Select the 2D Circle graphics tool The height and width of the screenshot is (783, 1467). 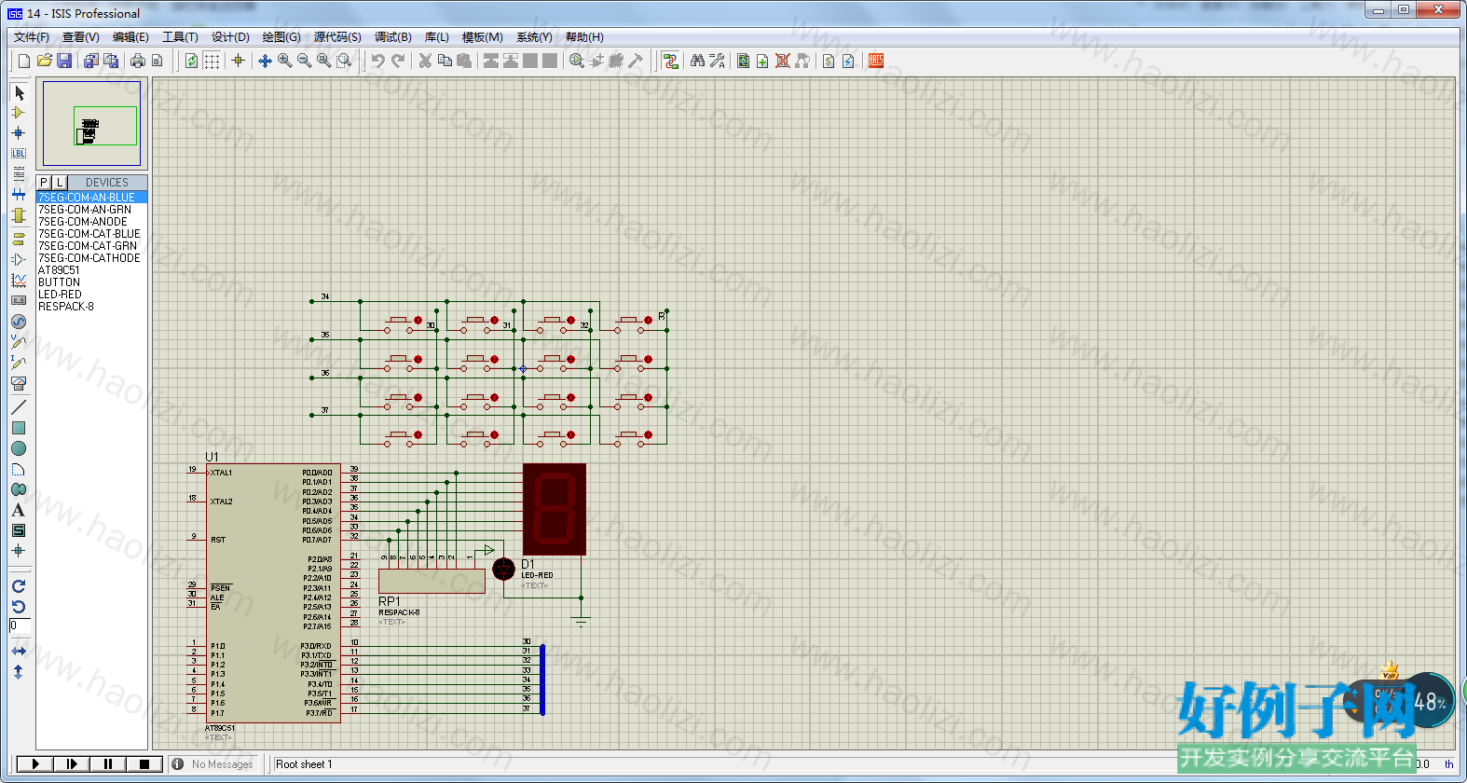pyautogui.click(x=19, y=448)
